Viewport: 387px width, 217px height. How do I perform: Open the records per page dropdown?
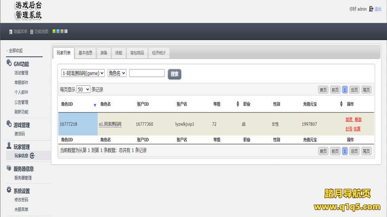[83, 90]
